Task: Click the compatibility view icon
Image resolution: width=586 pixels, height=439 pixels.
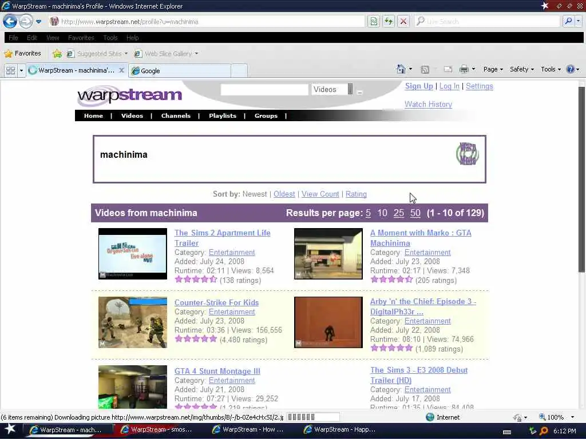Action: point(374,21)
